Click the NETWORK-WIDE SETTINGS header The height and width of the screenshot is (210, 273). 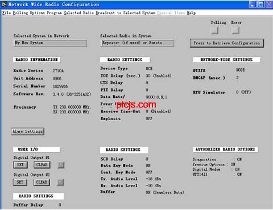click(x=226, y=60)
